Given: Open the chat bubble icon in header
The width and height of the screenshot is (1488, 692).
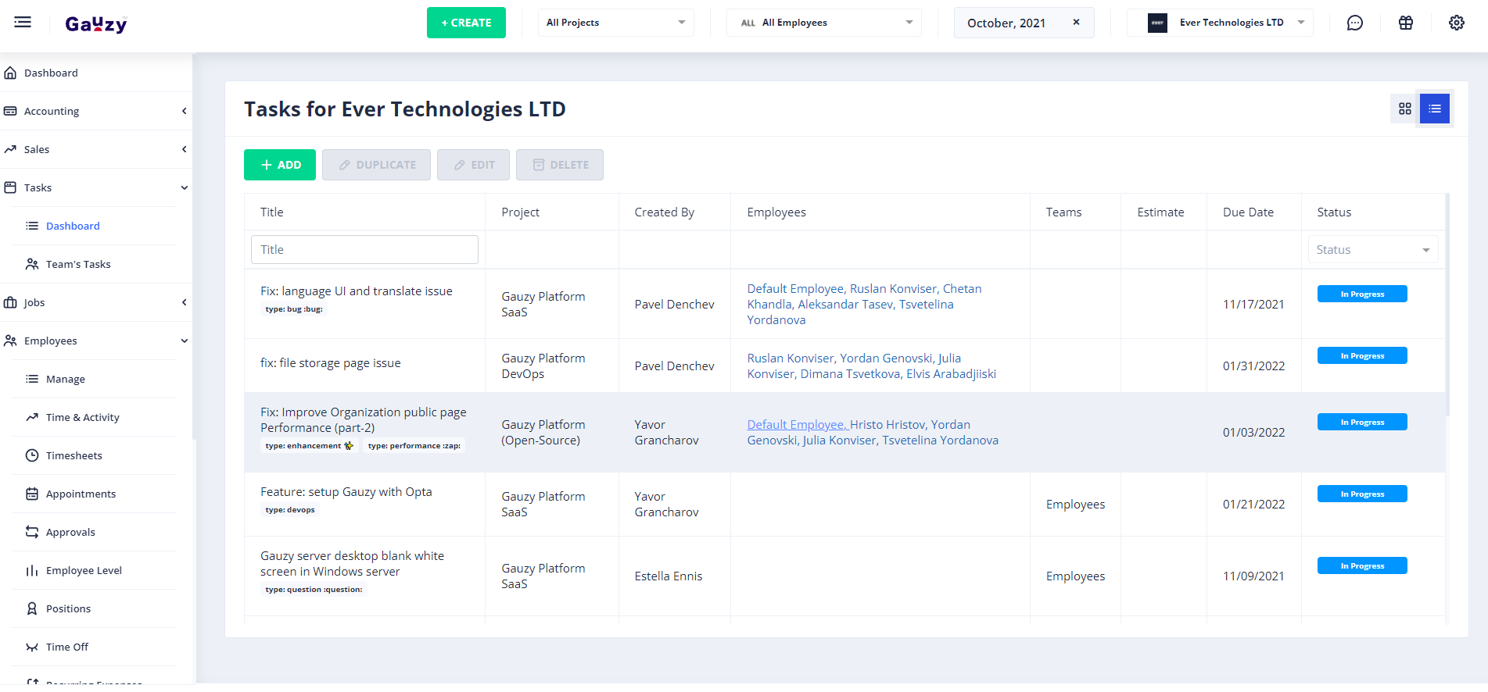Looking at the screenshot, I should coord(1355,23).
